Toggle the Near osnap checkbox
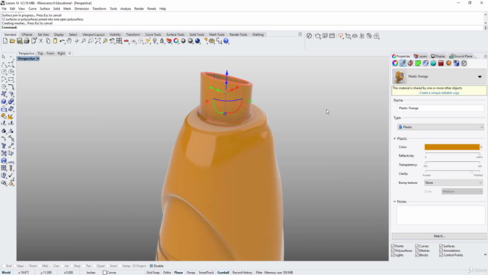488x275 pixels. (16, 266)
